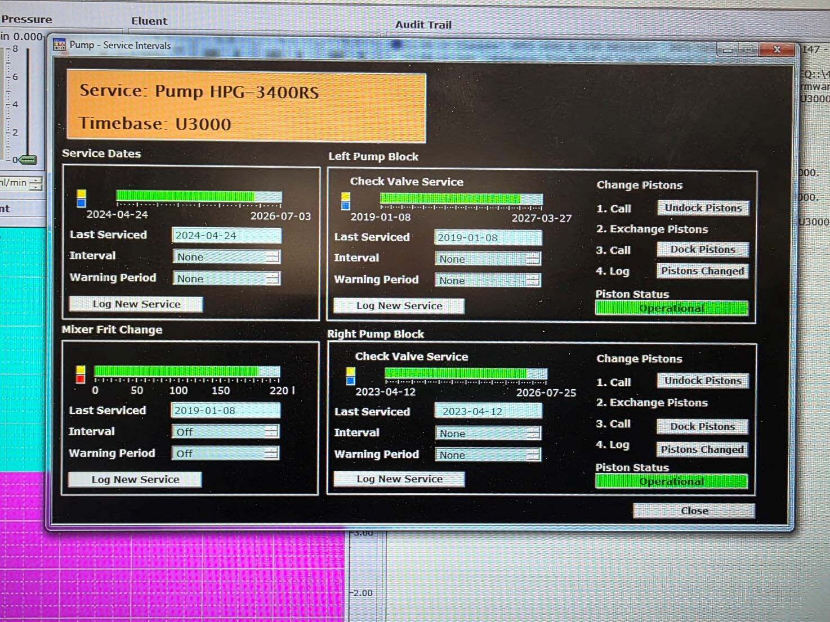Click the Pressure slider handle in background window
Image resolution: width=830 pixels, height=622 pixels.
click(27, 160)
